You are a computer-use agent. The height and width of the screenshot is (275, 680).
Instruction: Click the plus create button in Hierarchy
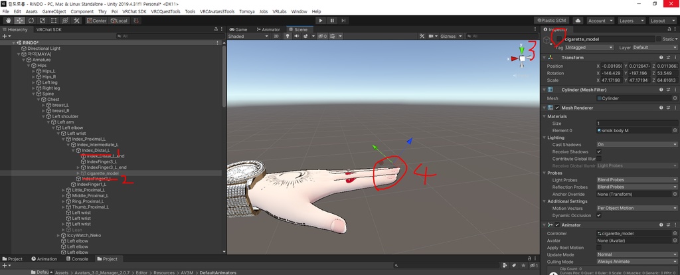5,37
